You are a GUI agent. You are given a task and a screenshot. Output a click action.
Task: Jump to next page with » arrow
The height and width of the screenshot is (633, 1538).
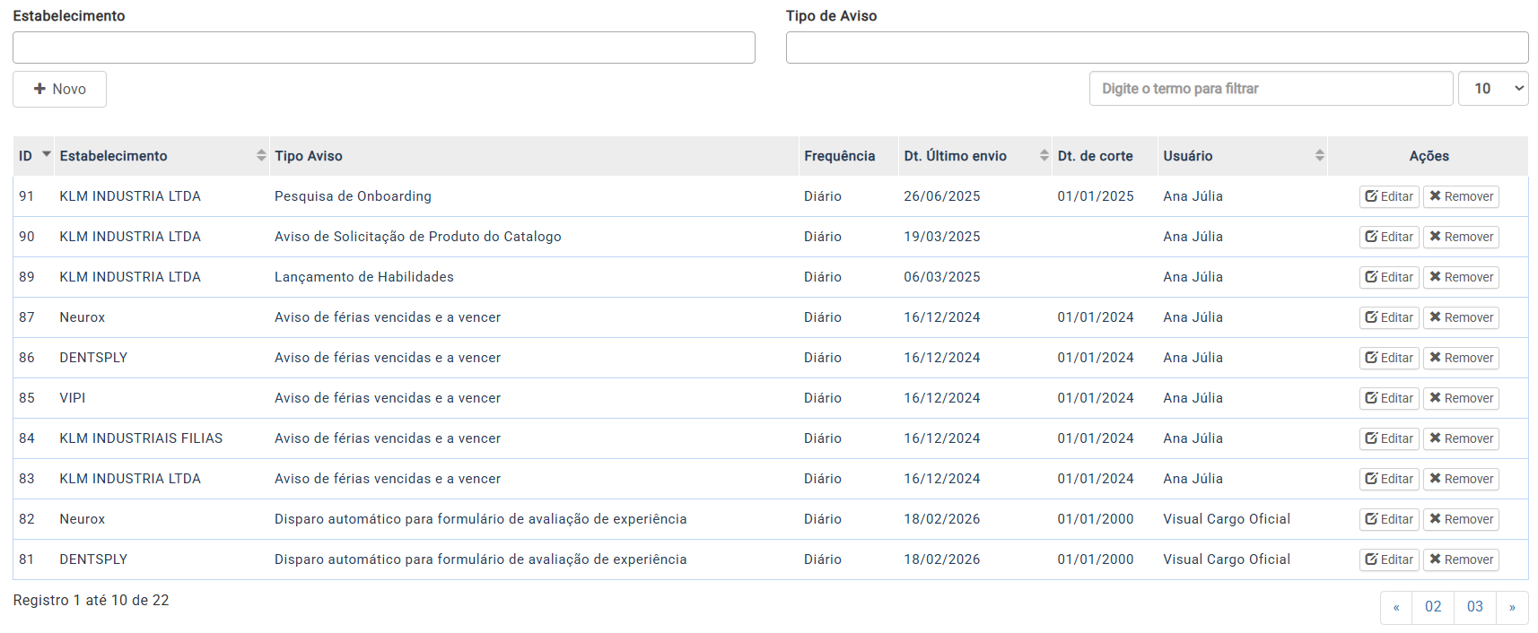pos(1512,607)
